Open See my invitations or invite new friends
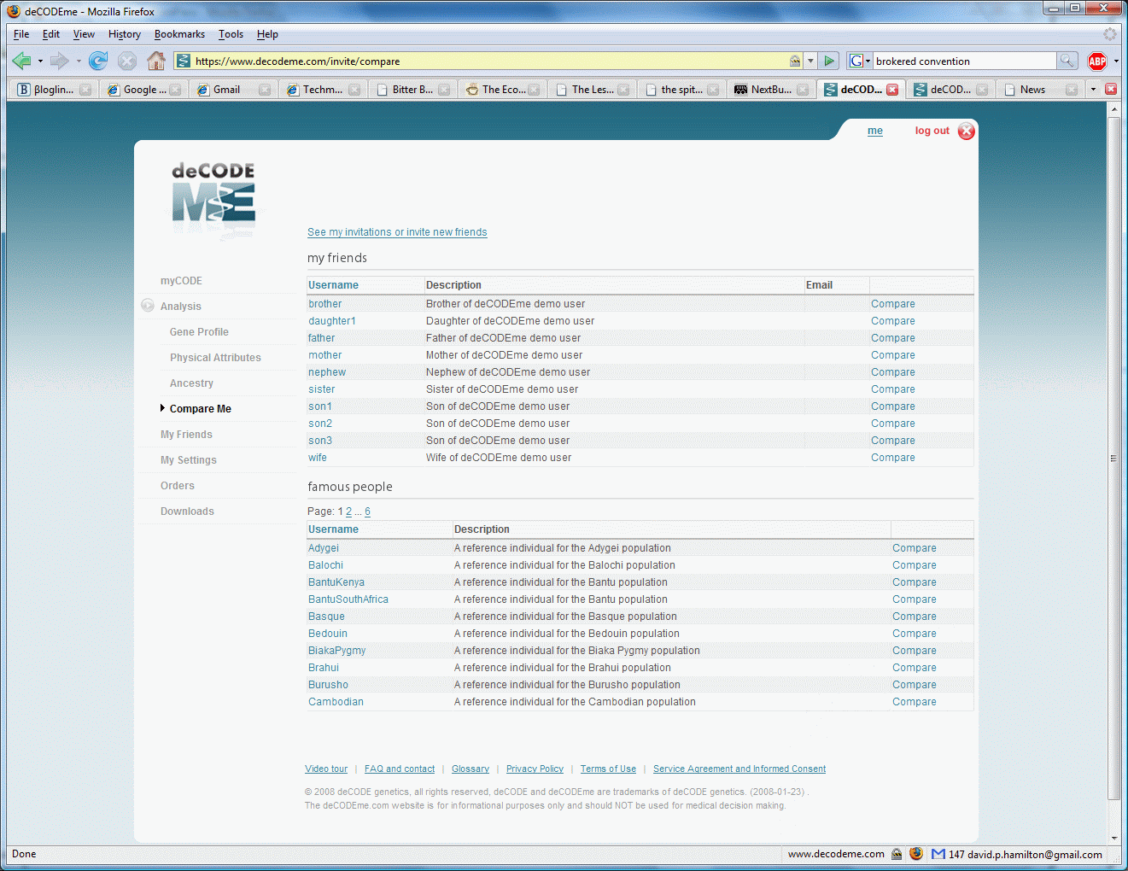 coord(397,232)
